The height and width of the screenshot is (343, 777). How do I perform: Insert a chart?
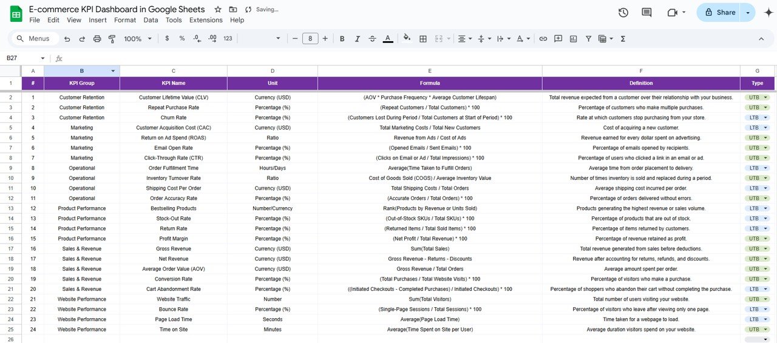click(574, 39)
